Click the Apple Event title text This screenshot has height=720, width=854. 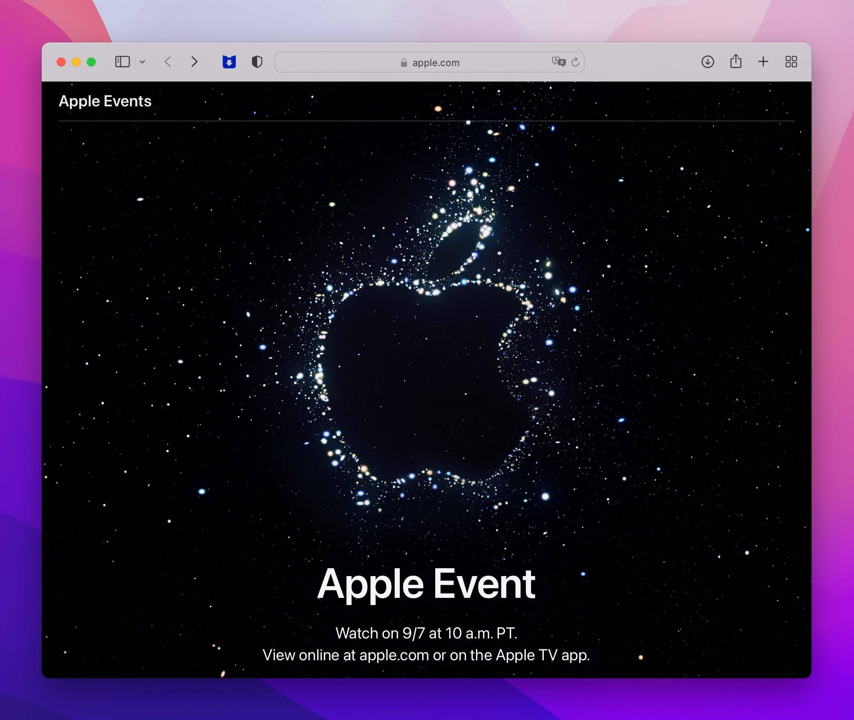426,585
